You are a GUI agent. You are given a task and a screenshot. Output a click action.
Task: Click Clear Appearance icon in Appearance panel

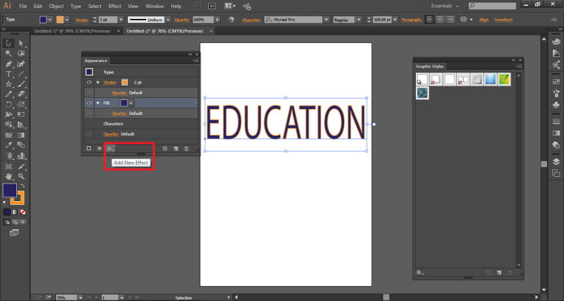[165, 149]
